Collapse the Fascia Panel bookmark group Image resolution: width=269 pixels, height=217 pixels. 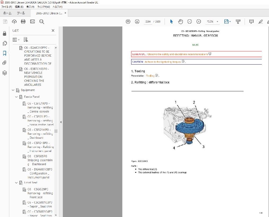point(16,97)
